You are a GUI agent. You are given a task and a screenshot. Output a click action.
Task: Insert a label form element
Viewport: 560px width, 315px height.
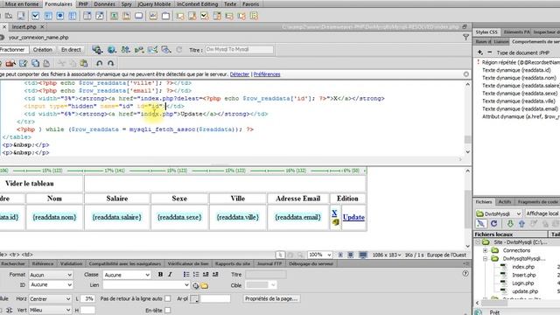153,16
